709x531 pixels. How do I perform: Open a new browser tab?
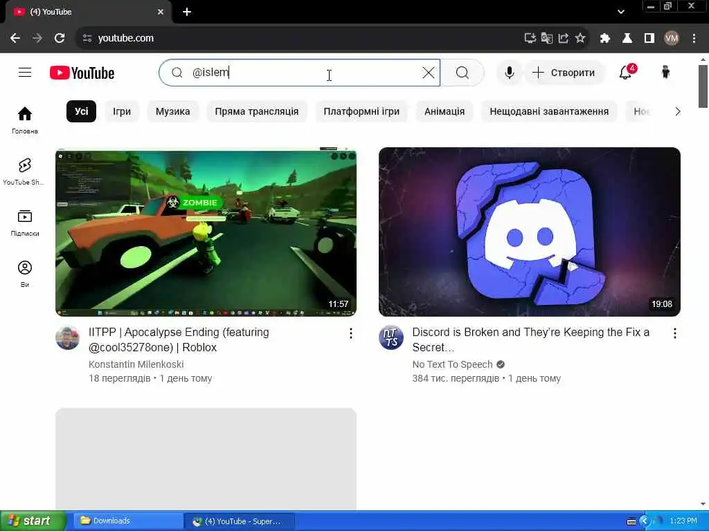coord(187,12)
